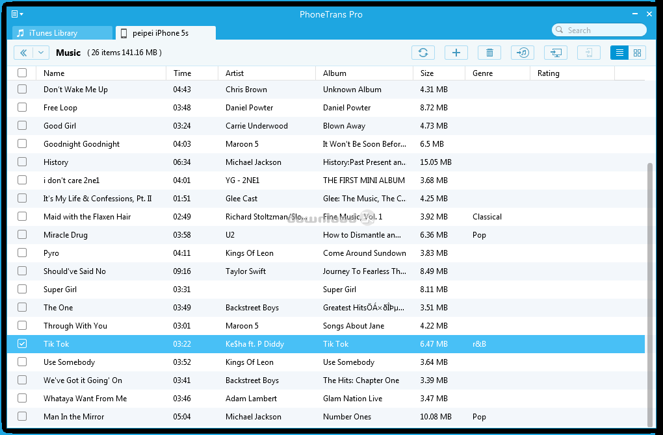
Task: Check the History song checkbox
Action: point(22,162)
